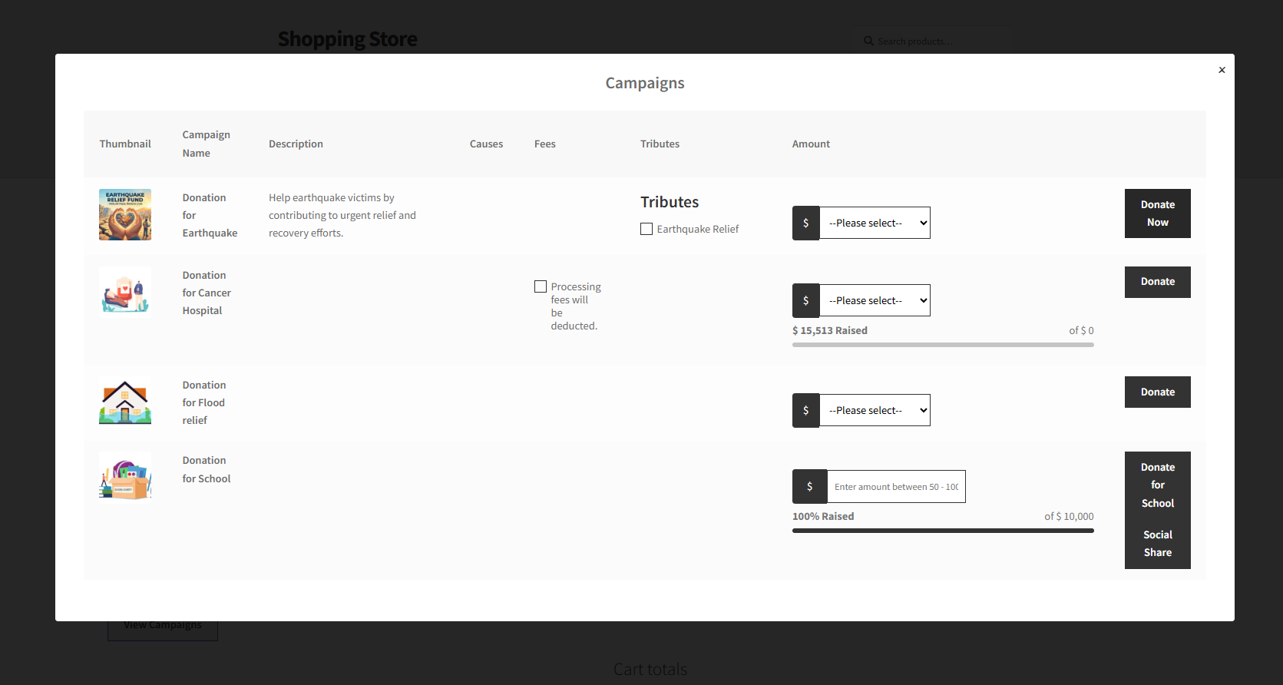Image resolution: width=1283 pixels, height=685 pixels.
Task: Click the dollar icon for Cancer Hospital amount
Action: [805, 301]
